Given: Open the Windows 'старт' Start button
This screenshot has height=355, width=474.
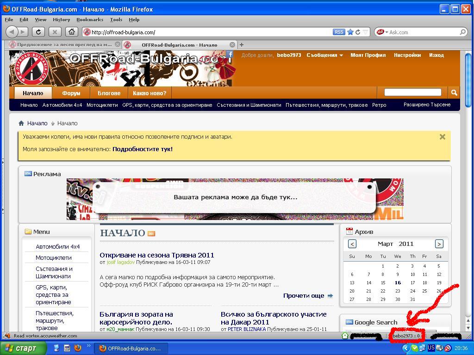Looking at the screenshot, I should click(23, 348).
